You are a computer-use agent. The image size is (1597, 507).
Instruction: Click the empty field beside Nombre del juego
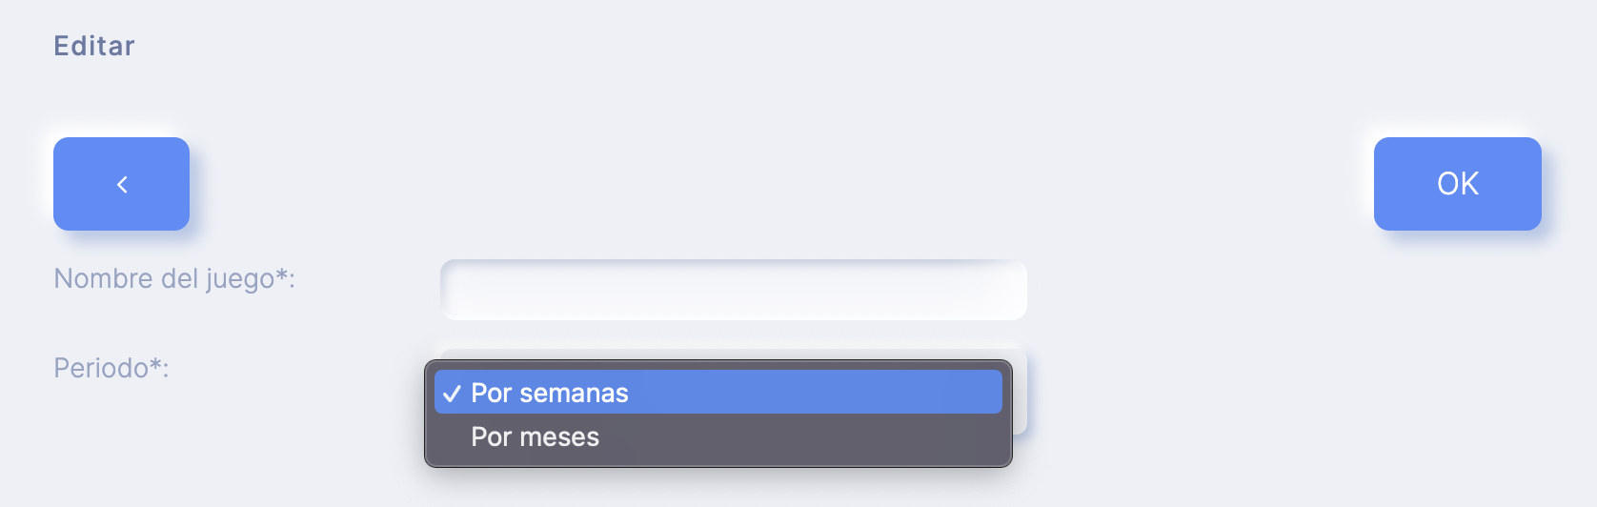click(x=734, y=290)
